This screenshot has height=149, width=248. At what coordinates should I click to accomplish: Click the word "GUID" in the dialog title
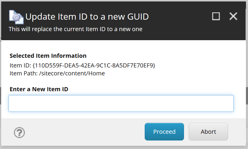click(138, 17)
